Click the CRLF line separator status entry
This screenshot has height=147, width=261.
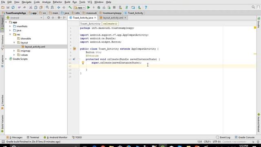207,142
